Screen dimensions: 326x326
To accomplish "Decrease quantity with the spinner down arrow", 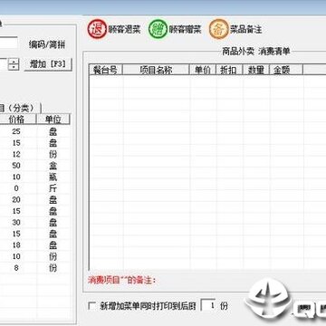I will coord(14,67).
